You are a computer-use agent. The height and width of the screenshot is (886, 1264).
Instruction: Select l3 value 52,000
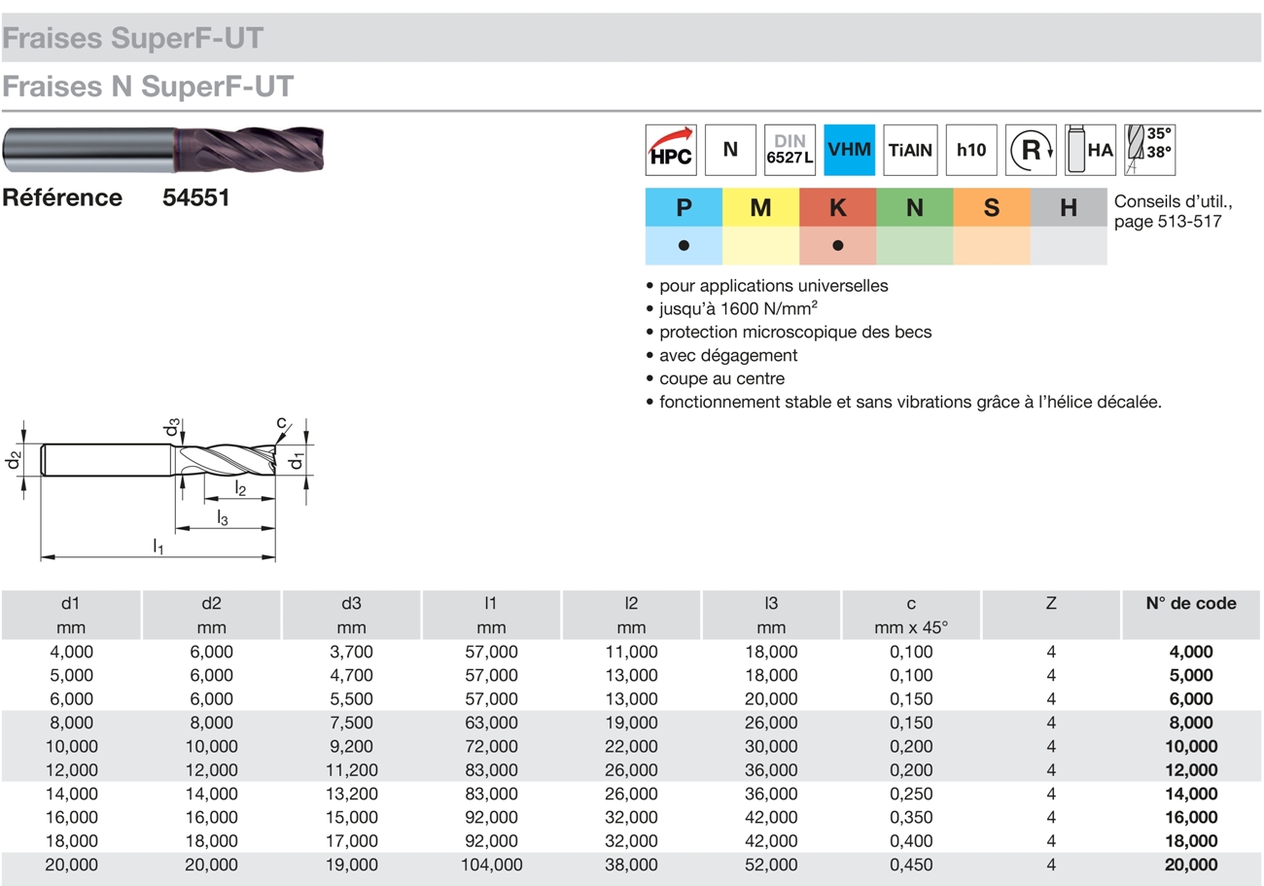coord(771,864)
